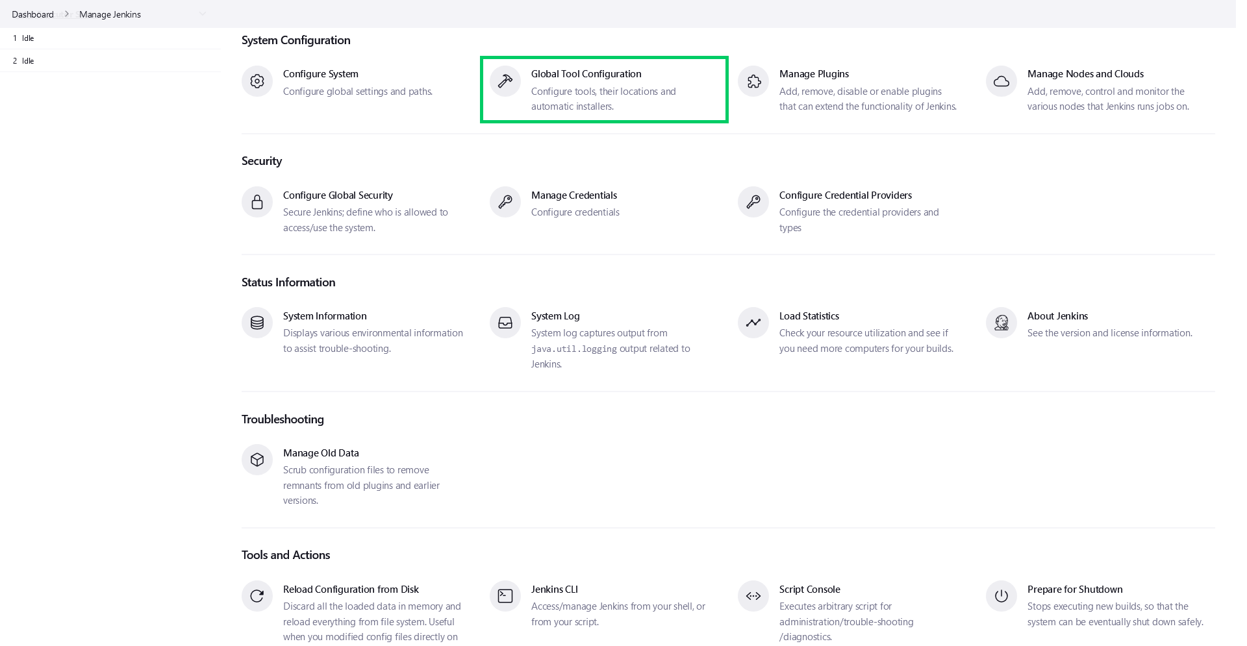Click the Jenkins CLI terminal icon
The width and height of the screenshot is (1247, 646).
click(505, 596)
